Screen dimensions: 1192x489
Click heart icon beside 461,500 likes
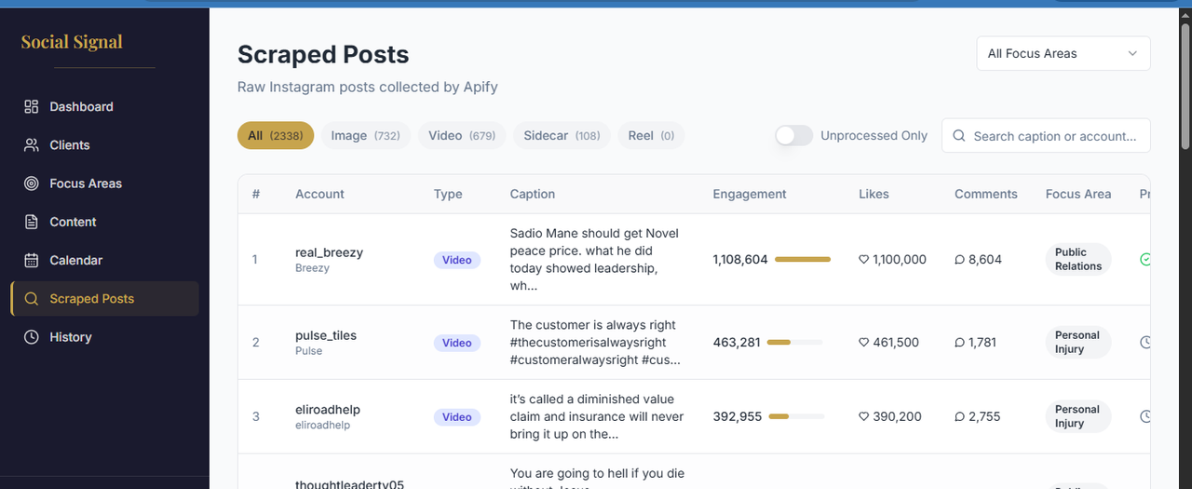point(863,343)
